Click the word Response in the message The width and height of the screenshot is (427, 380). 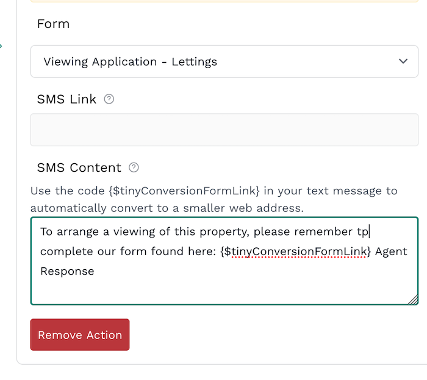67,271
